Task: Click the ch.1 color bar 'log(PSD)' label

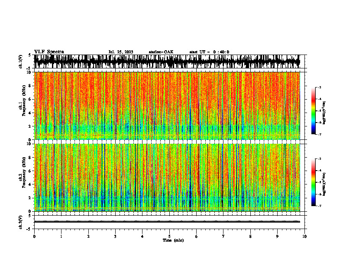Action: point(324,113)
